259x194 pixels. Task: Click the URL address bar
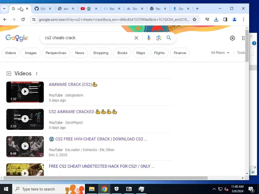(x=114, y=19)
